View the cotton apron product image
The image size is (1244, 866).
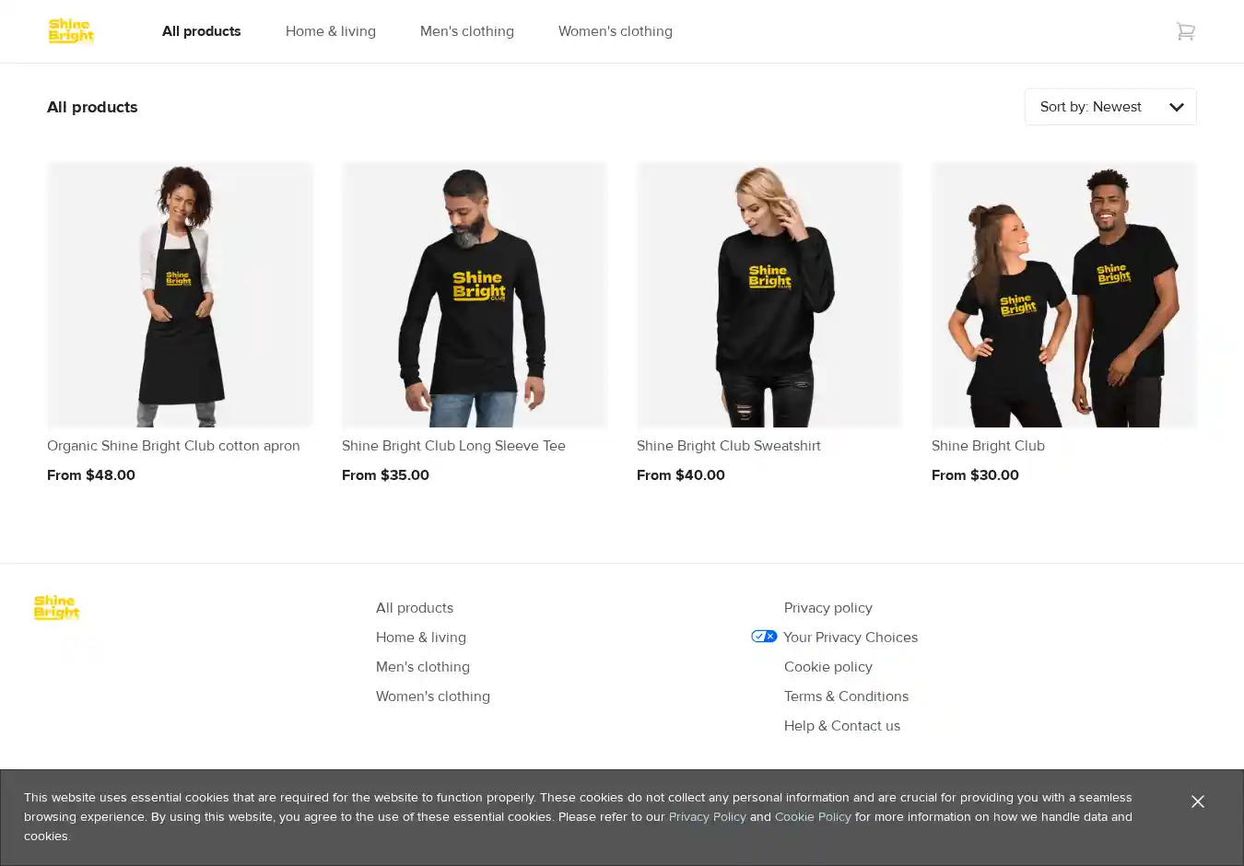(x=180, y=295)
